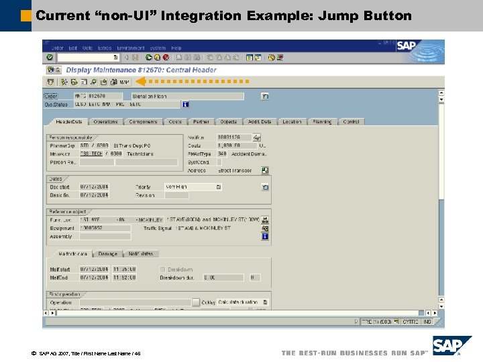The image size is (483, 362).
Task: Open the Help menu
Action: [x=176, y=48]
